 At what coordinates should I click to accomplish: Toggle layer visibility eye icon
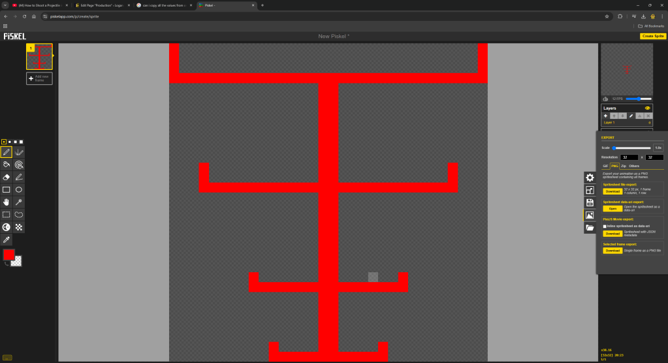click(647, 108)
